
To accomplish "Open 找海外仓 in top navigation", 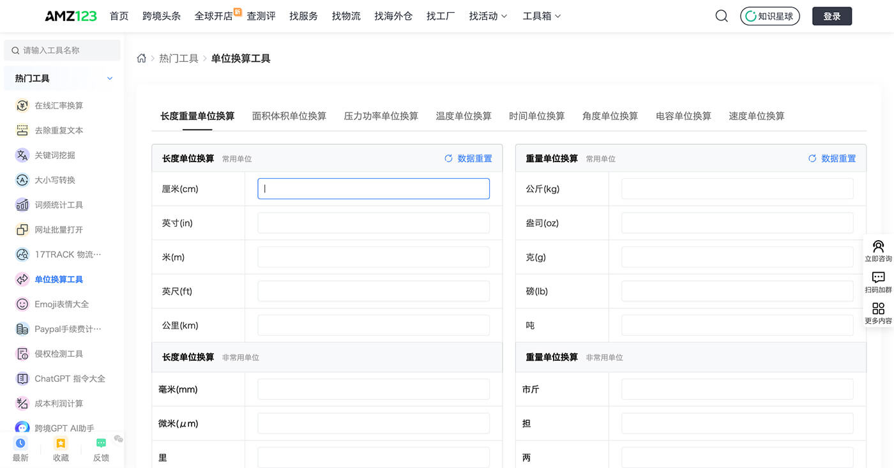I will [393, 16].
